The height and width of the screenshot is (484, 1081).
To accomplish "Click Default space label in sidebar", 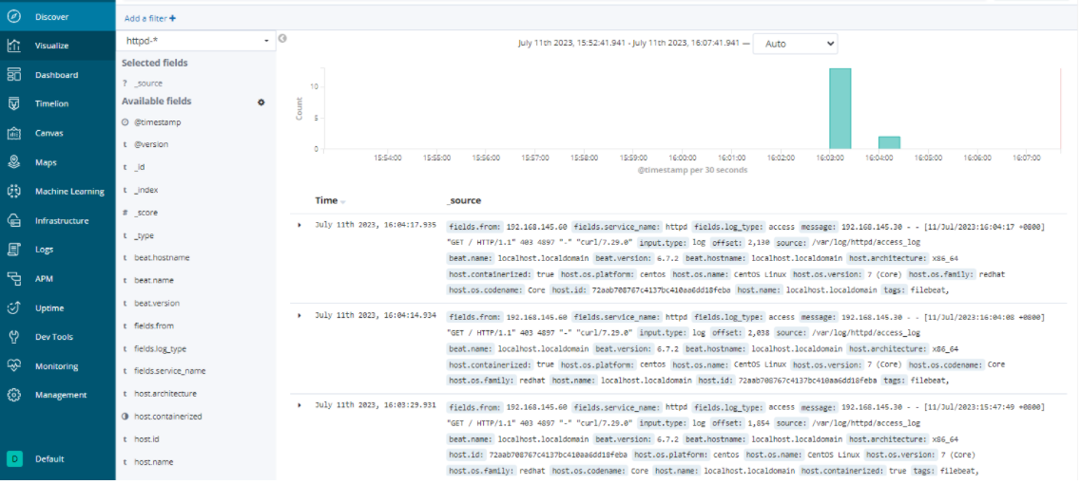I will coord(49,458).
